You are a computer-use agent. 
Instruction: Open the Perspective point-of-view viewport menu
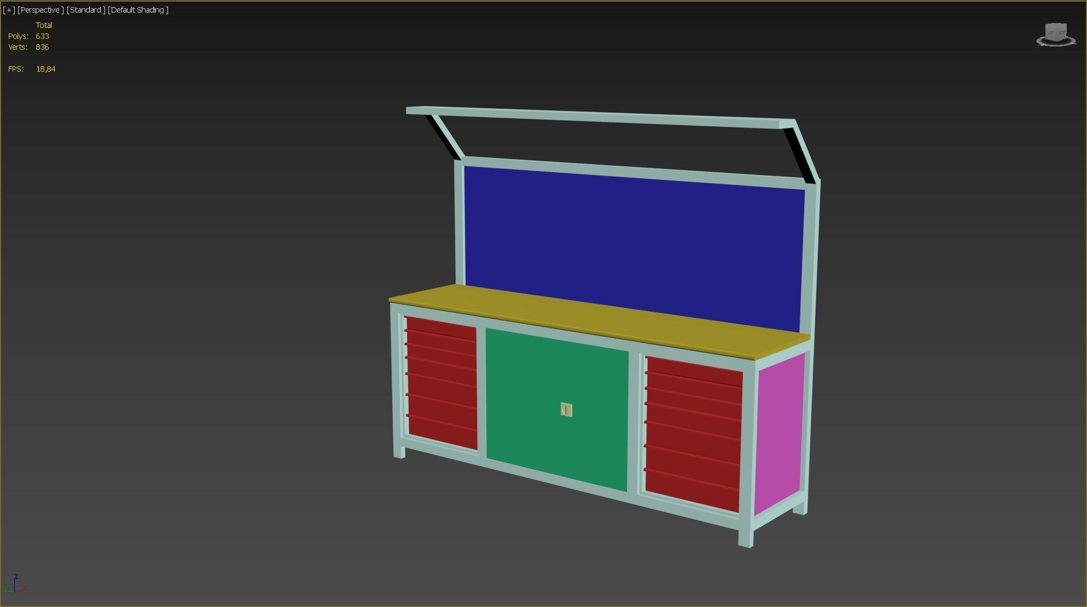click(40, 10)
